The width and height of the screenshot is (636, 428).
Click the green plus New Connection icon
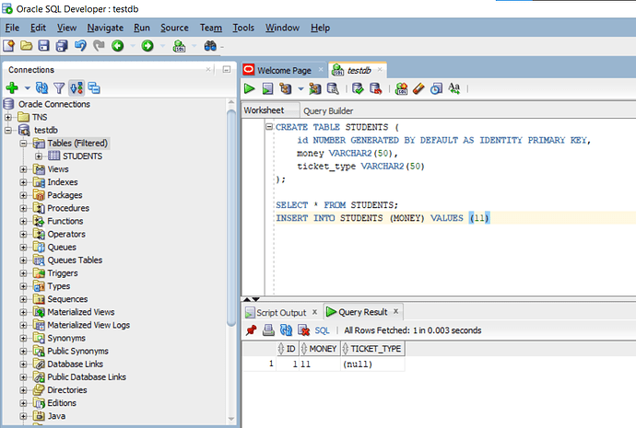(12, 87)
